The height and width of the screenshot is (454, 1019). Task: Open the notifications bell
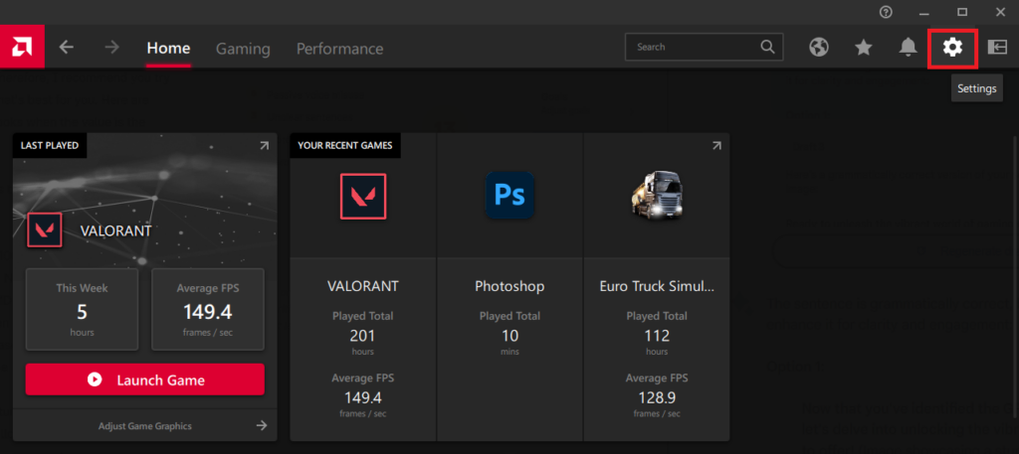[908, 47]
